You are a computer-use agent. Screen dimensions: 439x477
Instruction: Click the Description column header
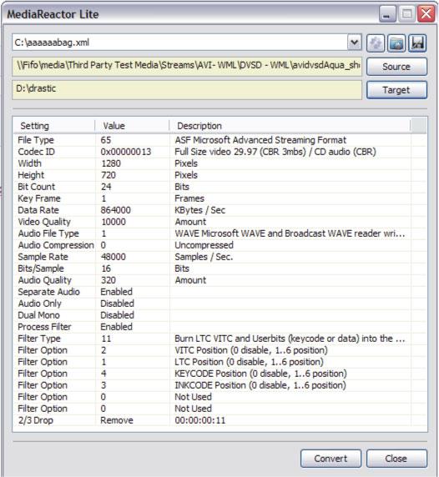[290, 126]
